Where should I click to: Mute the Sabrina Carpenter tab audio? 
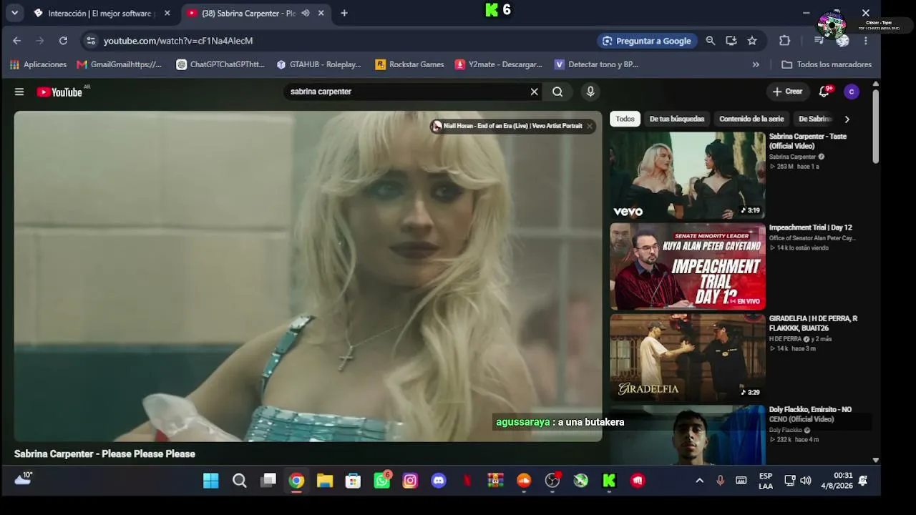(306, 13)
